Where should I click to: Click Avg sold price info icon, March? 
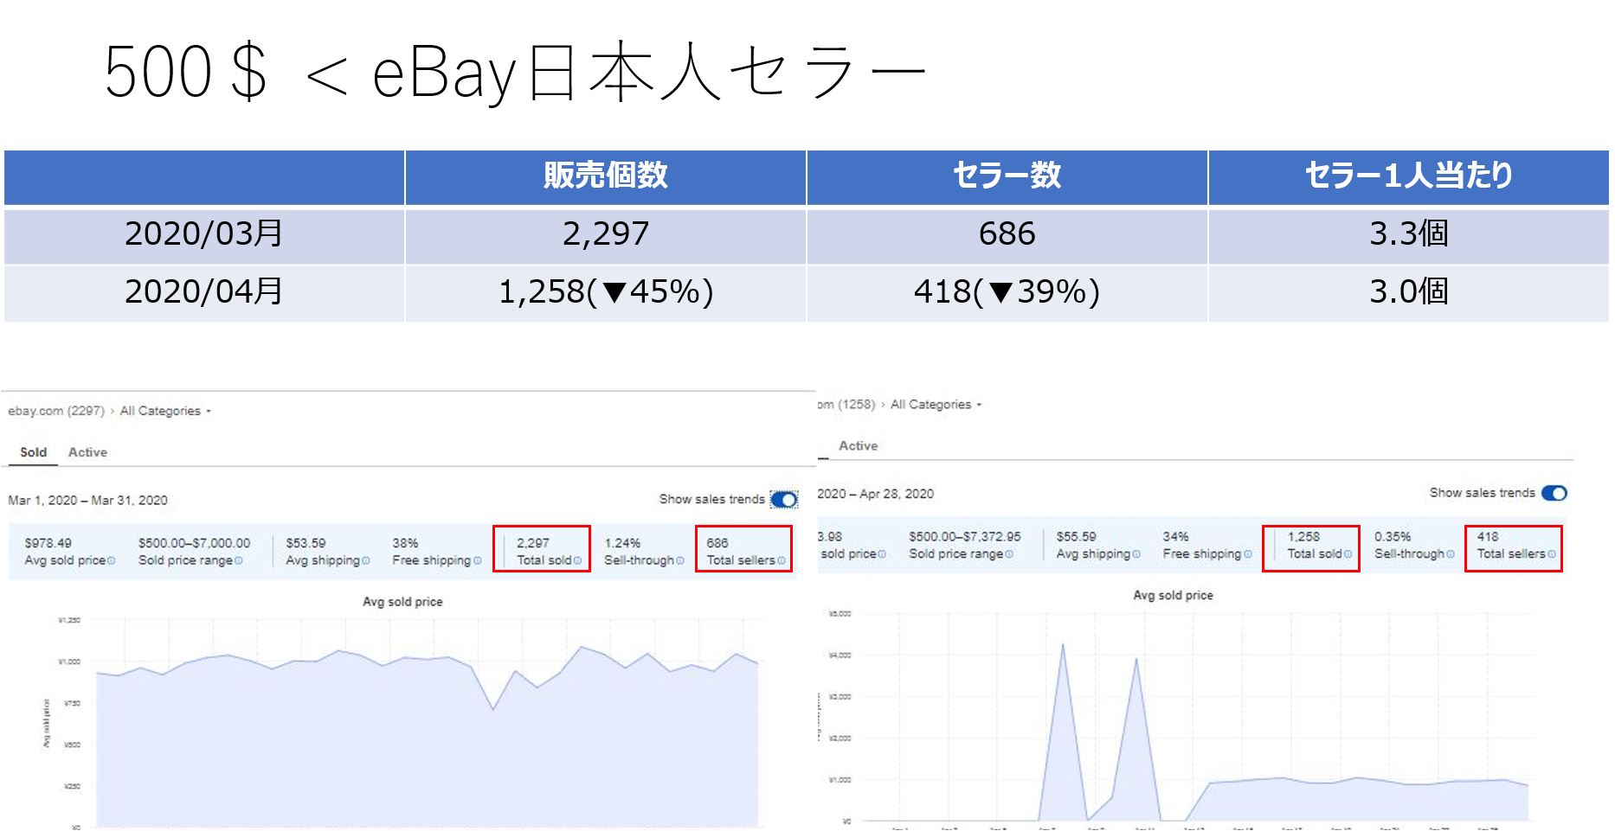tap(111, 560)
